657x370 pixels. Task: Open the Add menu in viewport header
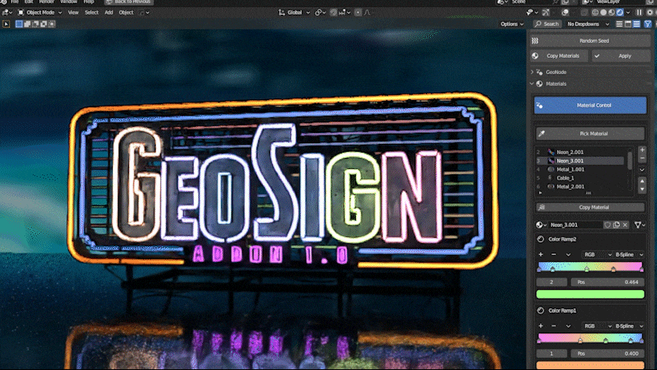tap(109, 13)
